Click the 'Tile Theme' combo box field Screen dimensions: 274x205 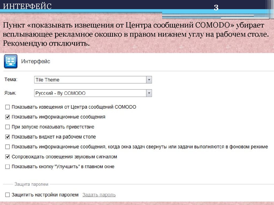pyautogui.click(x=93, y=80)
